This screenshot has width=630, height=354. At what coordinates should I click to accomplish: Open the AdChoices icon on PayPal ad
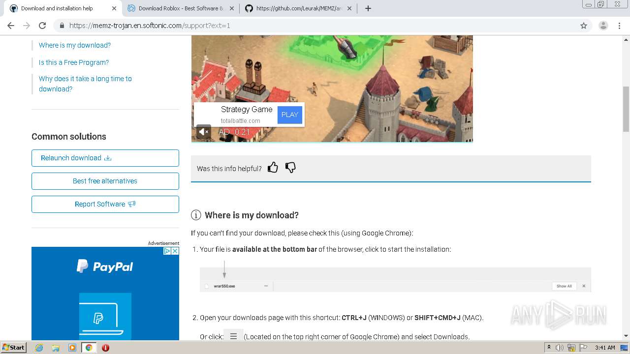click(x=167, y=251)
